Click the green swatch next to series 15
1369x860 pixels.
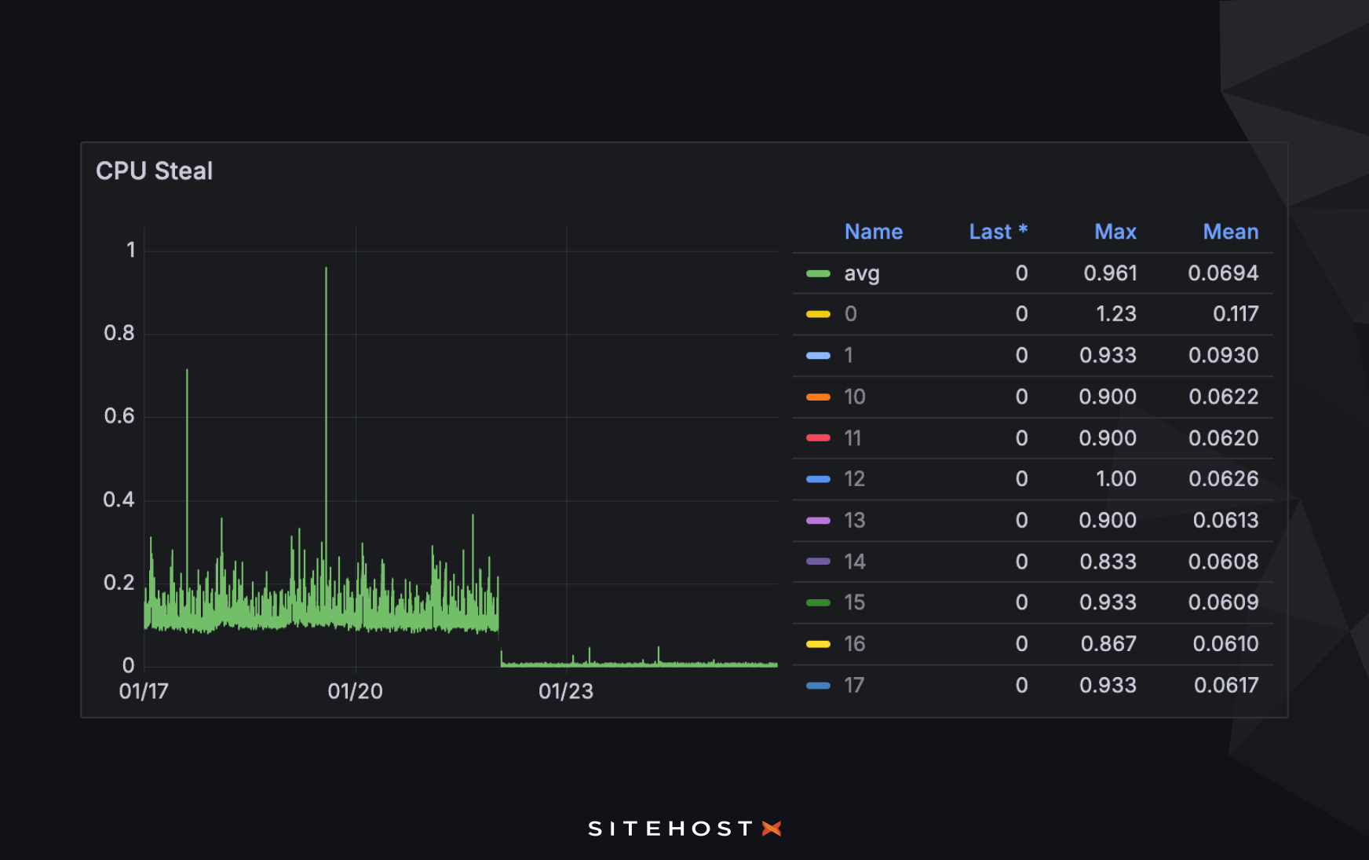click(x=819, y=602)
